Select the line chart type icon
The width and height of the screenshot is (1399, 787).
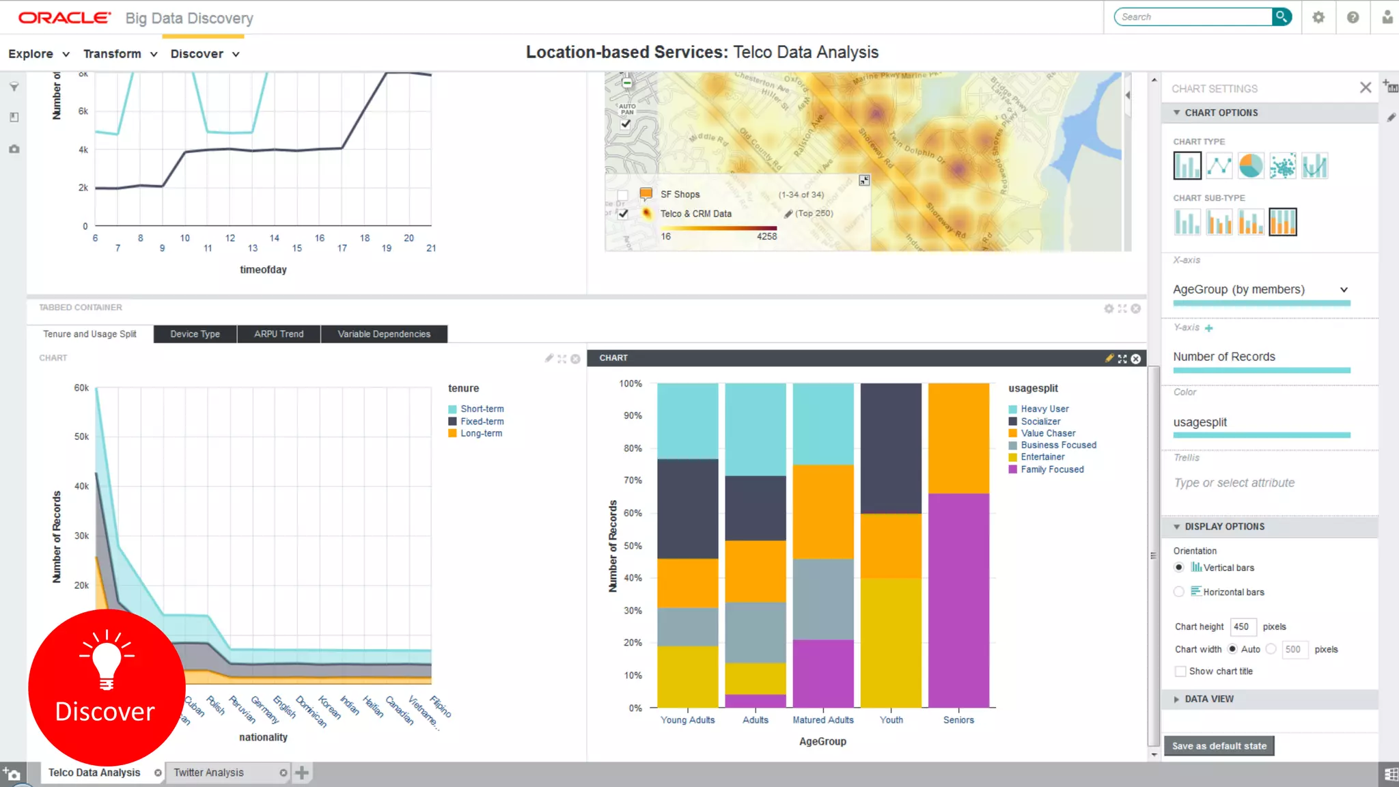tap(1219, 166)
